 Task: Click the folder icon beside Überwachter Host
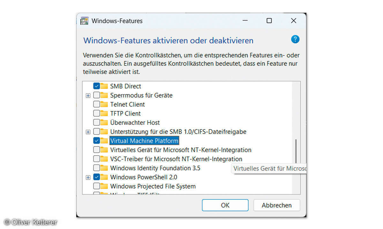click(104, 122)
